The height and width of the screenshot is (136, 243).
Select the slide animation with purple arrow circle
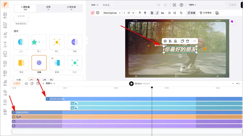pos(75,42)
